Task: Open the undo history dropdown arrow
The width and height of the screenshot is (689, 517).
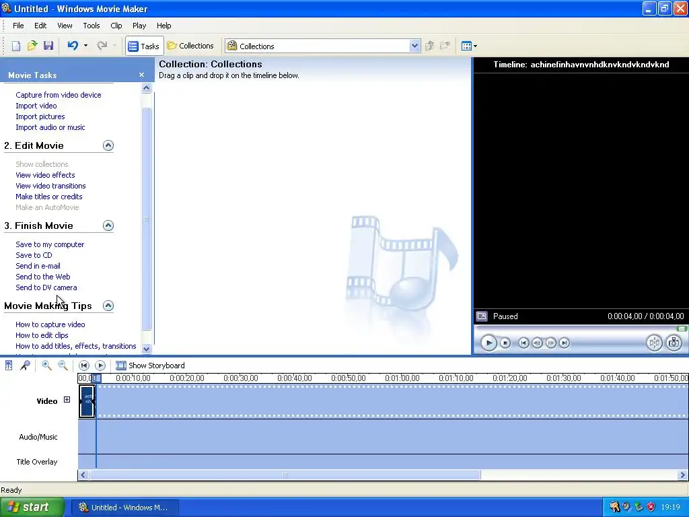Action: [85, 46]
